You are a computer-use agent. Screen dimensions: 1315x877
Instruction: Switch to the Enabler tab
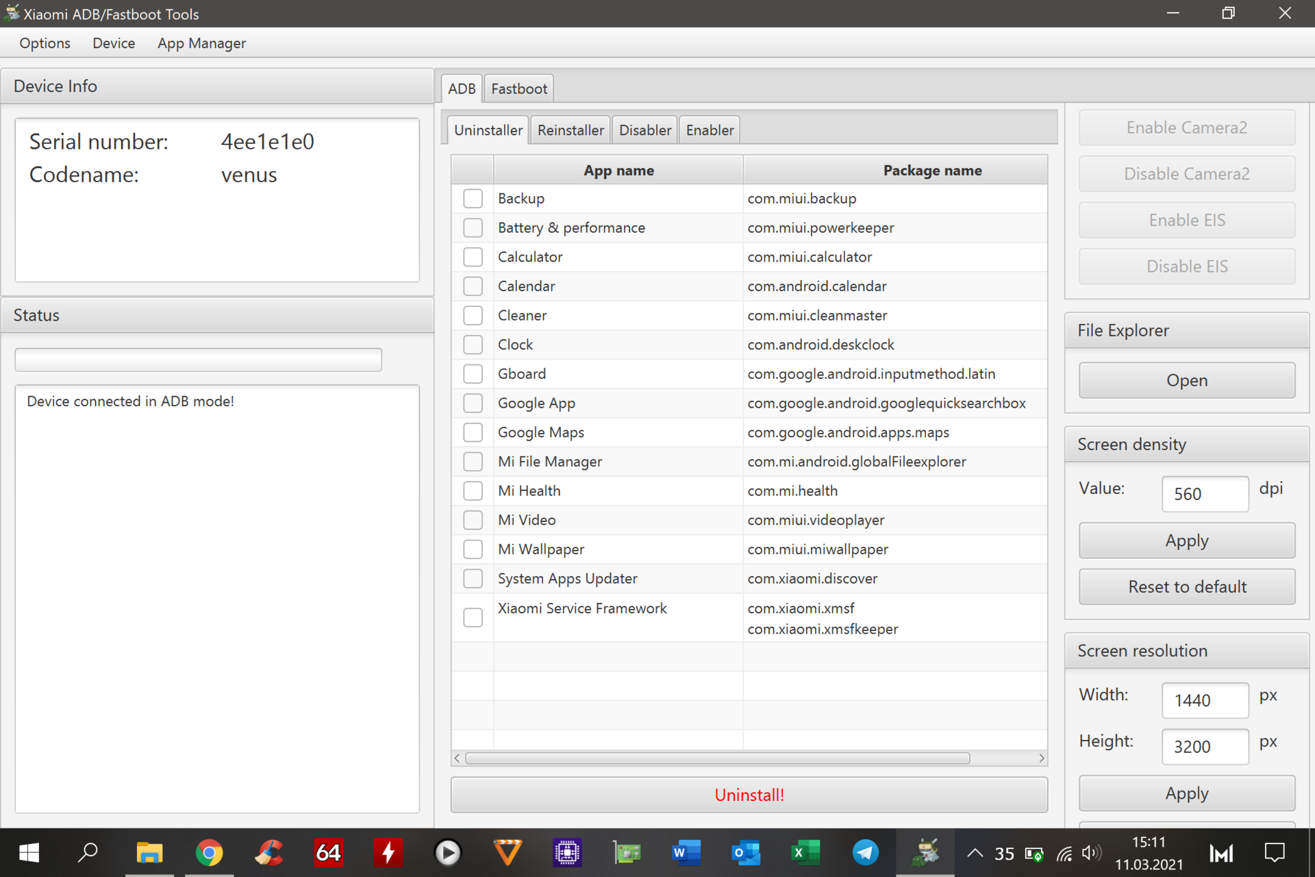tap(710, 130)
